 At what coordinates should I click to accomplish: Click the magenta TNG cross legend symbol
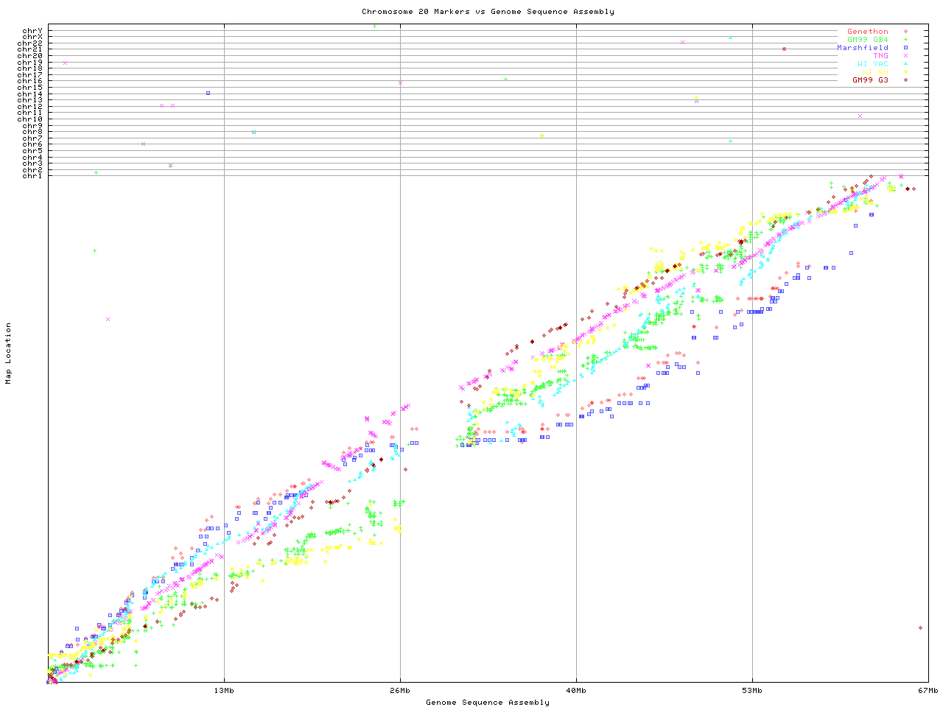[905, 56]
